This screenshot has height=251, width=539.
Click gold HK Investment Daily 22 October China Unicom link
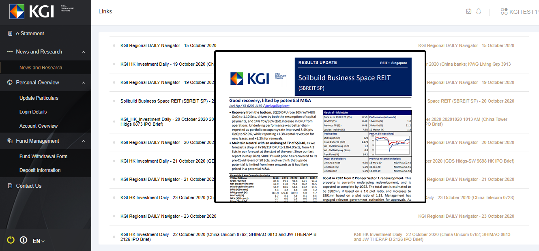432,237
